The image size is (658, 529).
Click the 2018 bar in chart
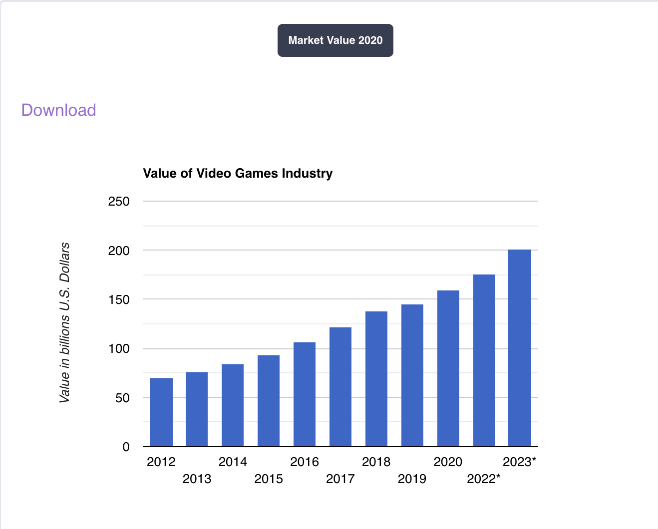pyautogui.click(x=376, y=379)
